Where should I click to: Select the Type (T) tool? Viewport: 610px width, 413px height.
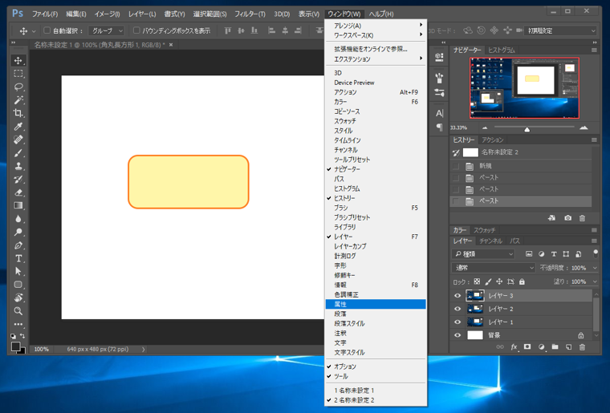tap(18, 258)
